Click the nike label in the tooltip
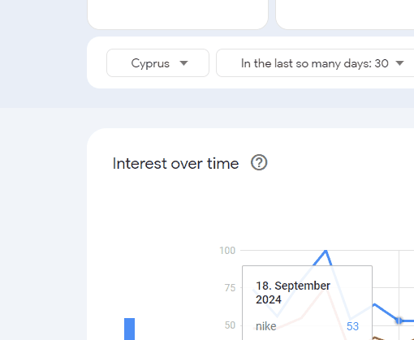 [x=266, y=326]
